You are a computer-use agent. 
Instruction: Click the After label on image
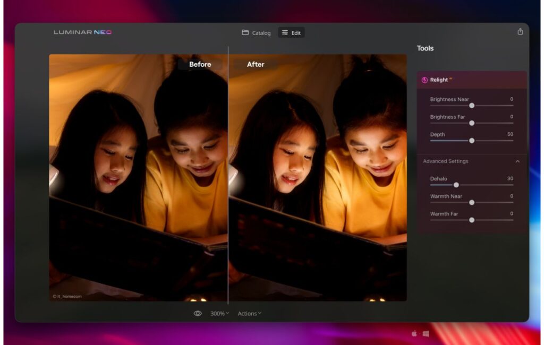click(x=256, y=64)
